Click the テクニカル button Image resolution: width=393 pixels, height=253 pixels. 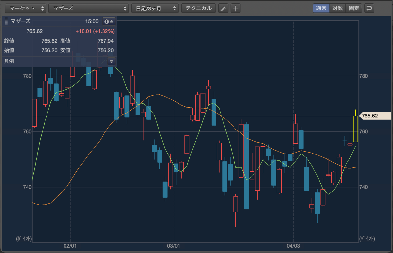198,8
